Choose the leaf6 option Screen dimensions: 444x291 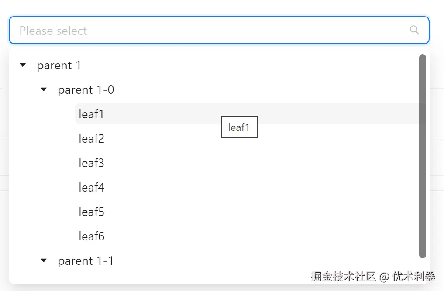[91, 236]
